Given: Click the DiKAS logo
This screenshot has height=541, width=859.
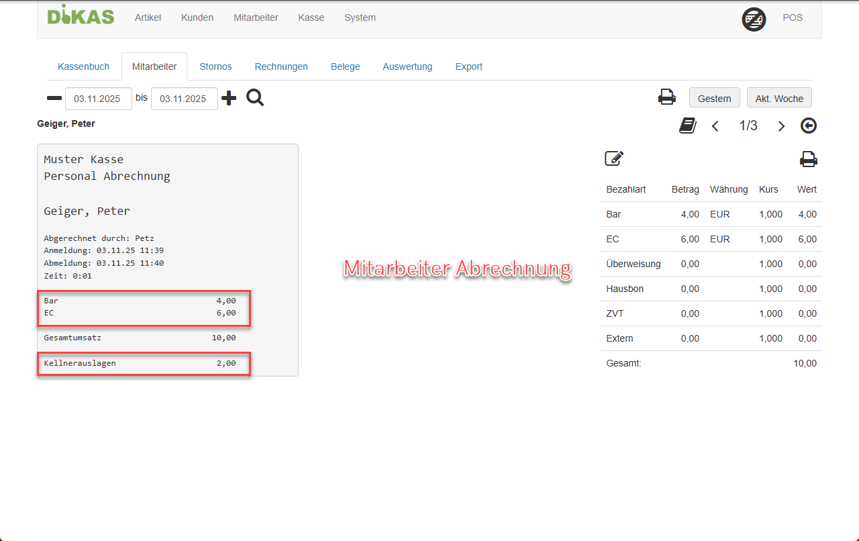Looking at the screenshot, I should click(81, 16).
